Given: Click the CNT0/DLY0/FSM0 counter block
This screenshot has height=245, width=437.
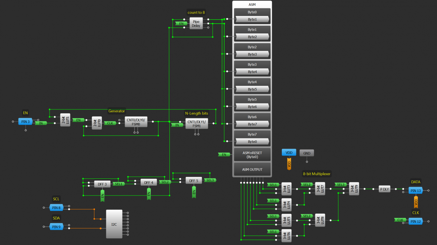Looking at the screenshot, I should coord(135,122).
